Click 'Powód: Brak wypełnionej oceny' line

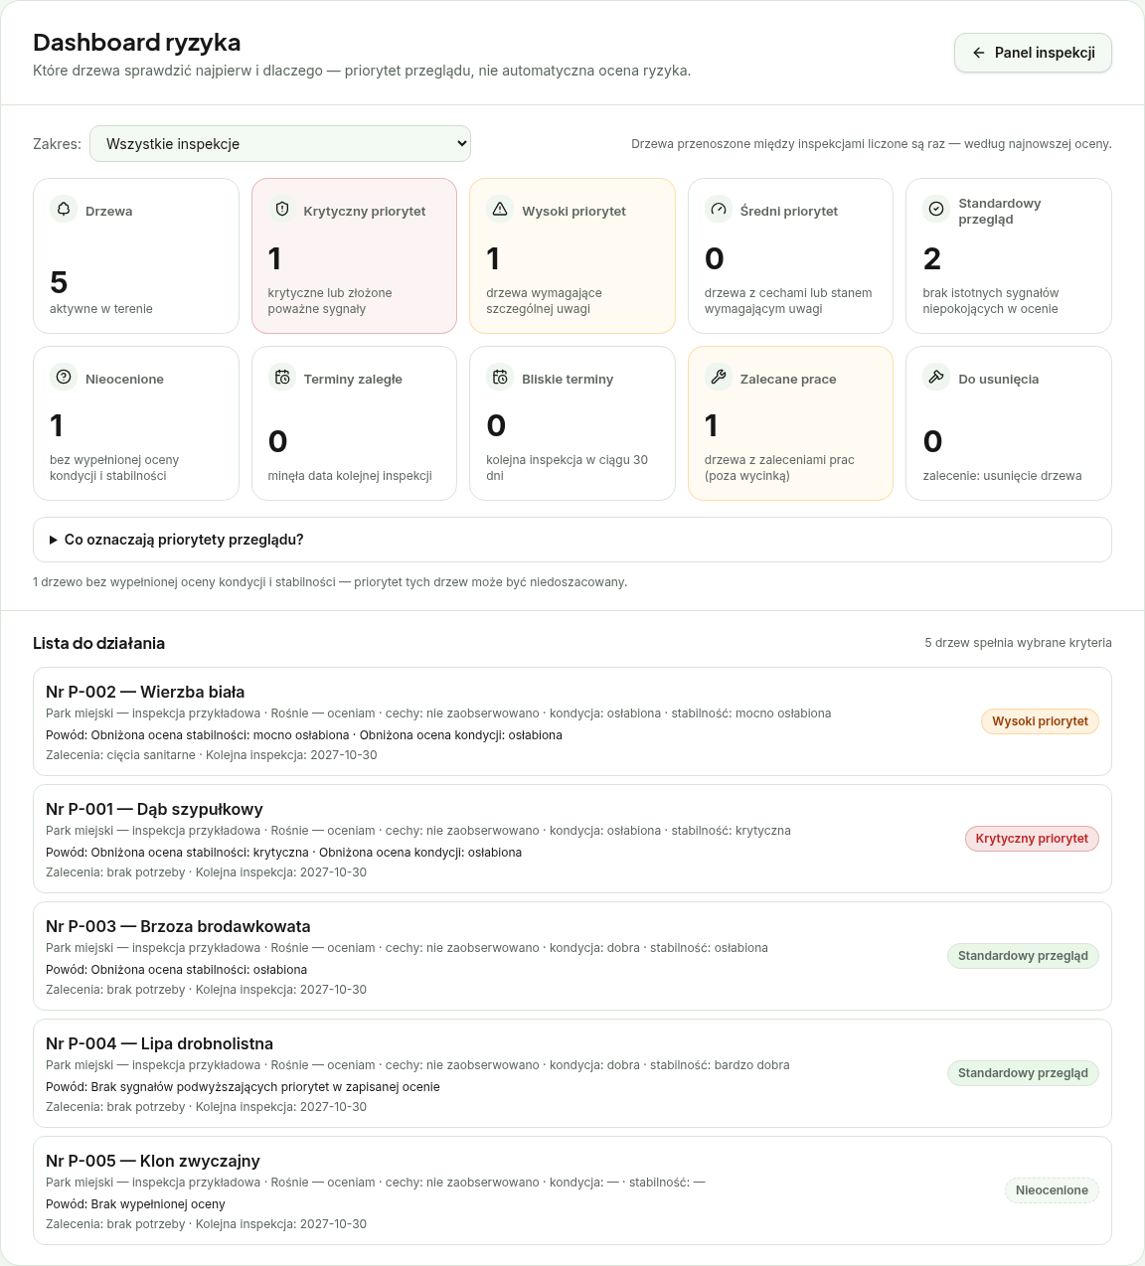pos(135,1204)
